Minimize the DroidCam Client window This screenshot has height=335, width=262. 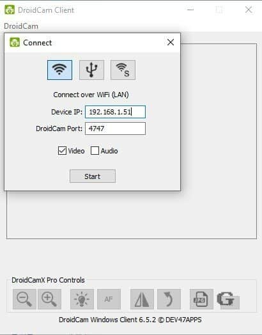click(x=190, y=10)
